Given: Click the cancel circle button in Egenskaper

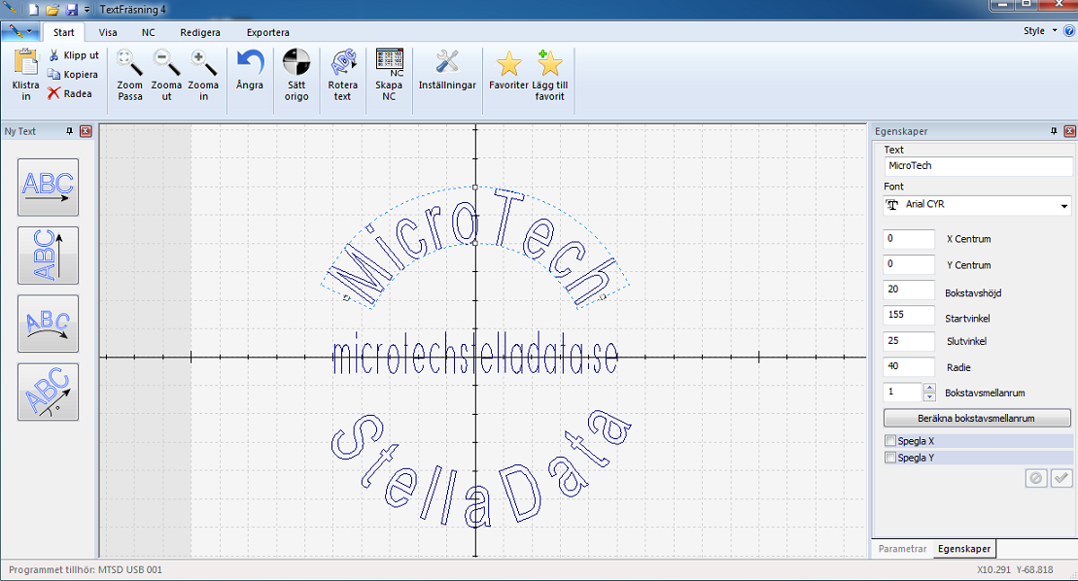Looking at the screenshot, I should pos(1036,478).
